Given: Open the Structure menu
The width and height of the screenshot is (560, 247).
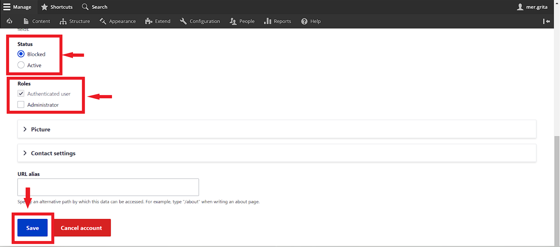Looking at the screenshot, I should pos(75,21).
